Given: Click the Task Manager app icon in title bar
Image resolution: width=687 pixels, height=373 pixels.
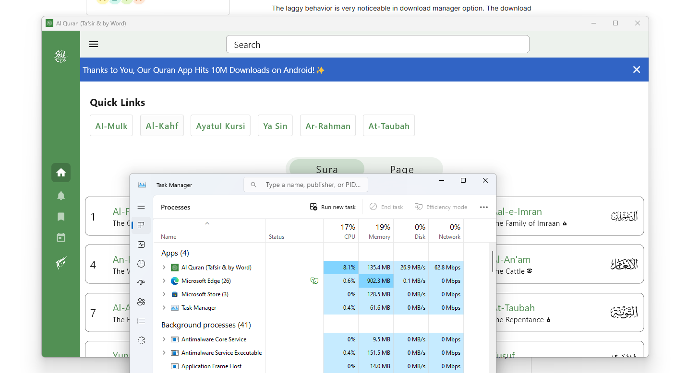Looking at the screenshot, I should [142, 185].
